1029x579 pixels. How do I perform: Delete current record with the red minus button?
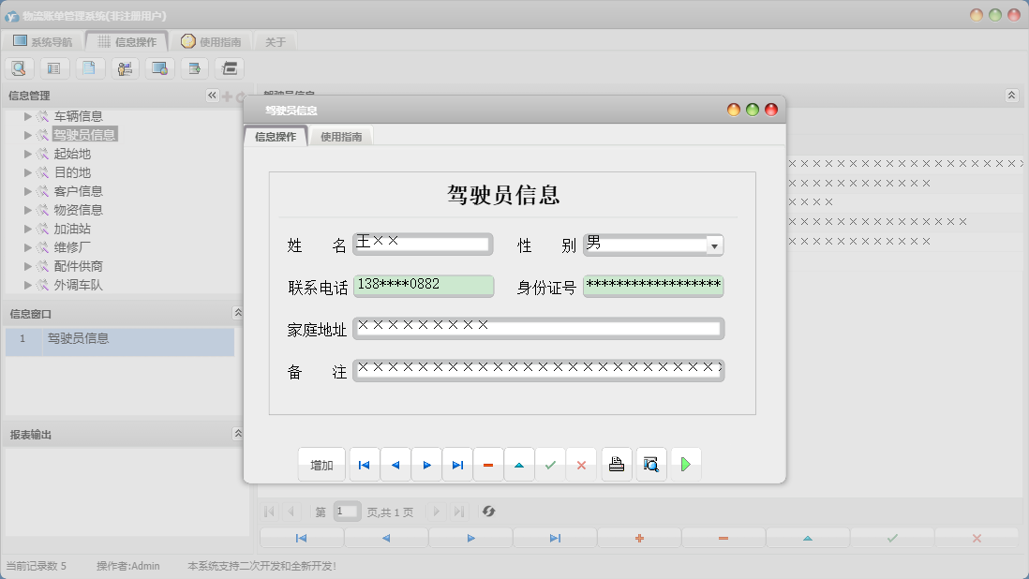coord(488,463)
